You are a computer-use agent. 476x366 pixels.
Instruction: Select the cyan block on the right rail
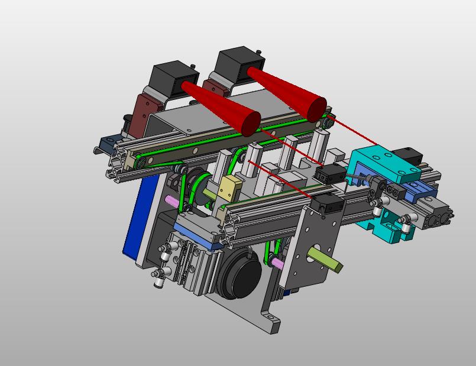coord(384,164)
